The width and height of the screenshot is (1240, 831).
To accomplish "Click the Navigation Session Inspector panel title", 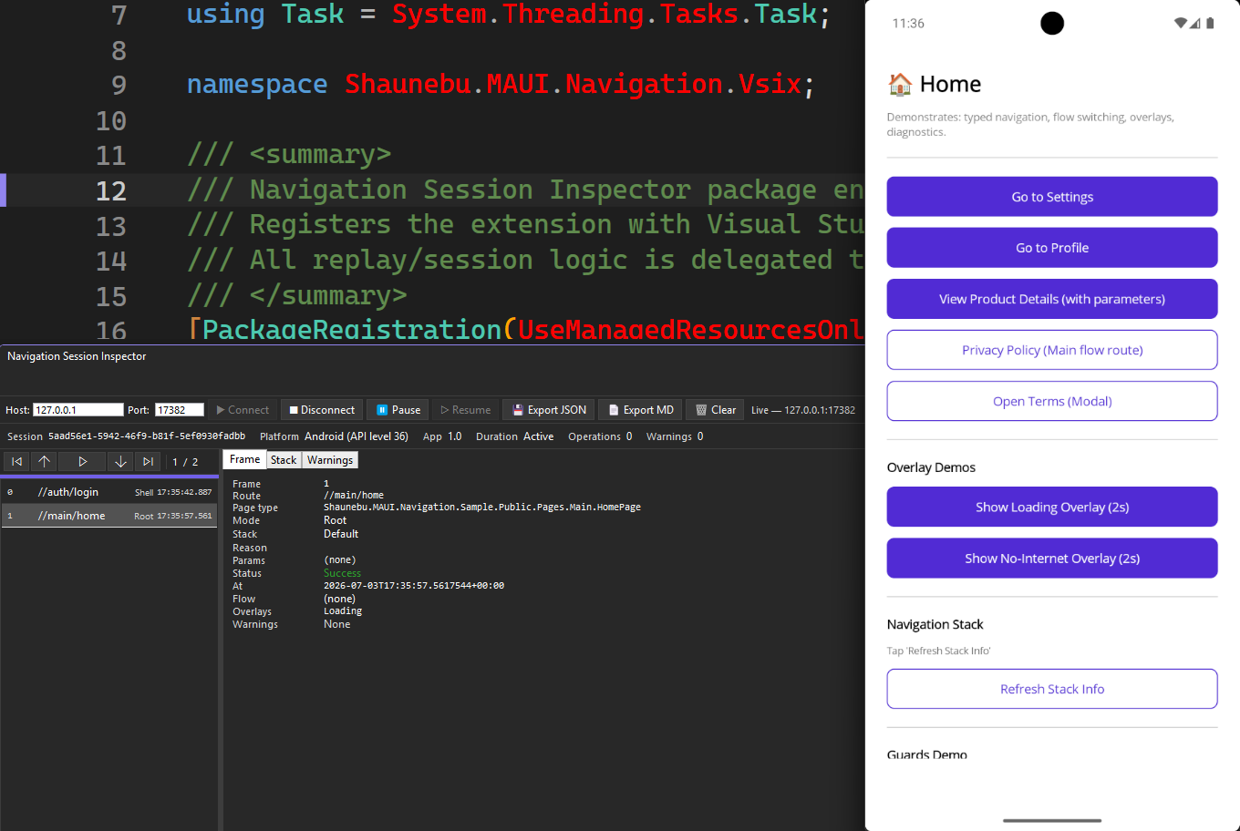I will 77,356.
